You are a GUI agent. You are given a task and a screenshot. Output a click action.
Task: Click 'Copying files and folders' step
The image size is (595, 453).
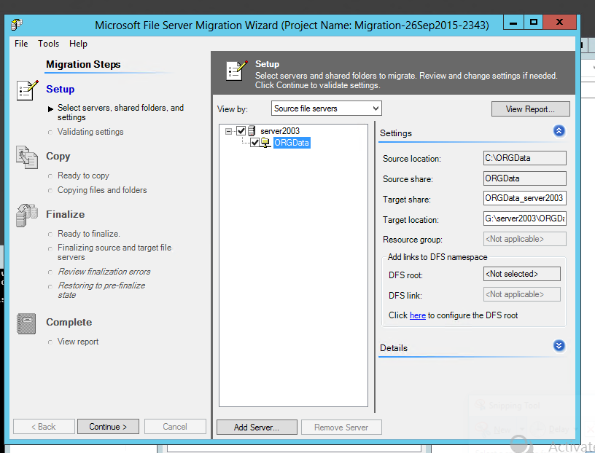pyautogui.click(x=102, y=190)
